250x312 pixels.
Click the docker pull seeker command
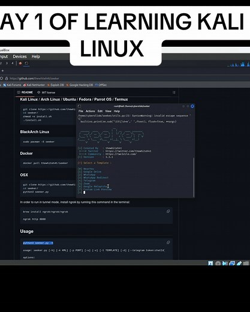pos(46,163)
